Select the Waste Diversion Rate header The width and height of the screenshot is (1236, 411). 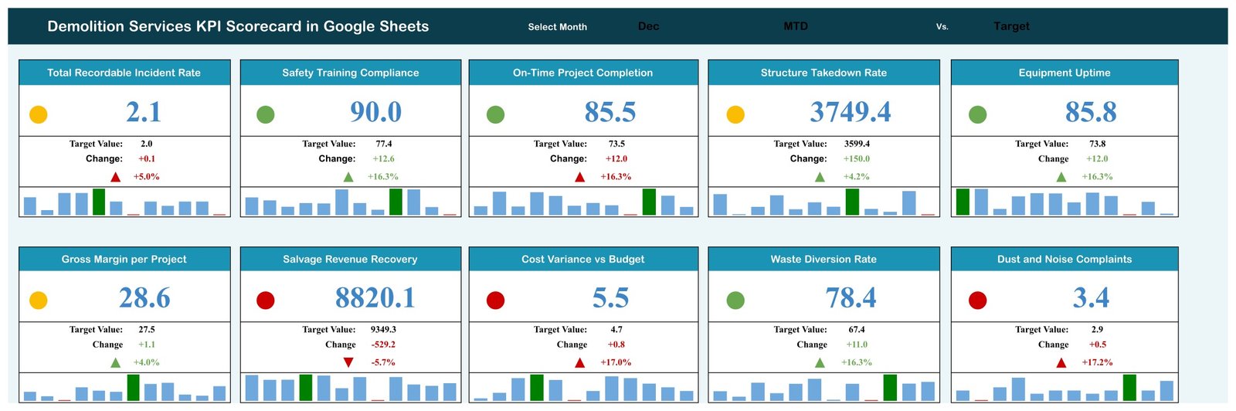(824, 259)
